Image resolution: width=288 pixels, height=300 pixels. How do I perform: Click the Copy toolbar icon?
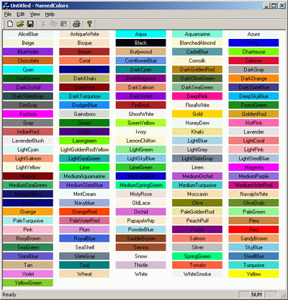point(53,24)
